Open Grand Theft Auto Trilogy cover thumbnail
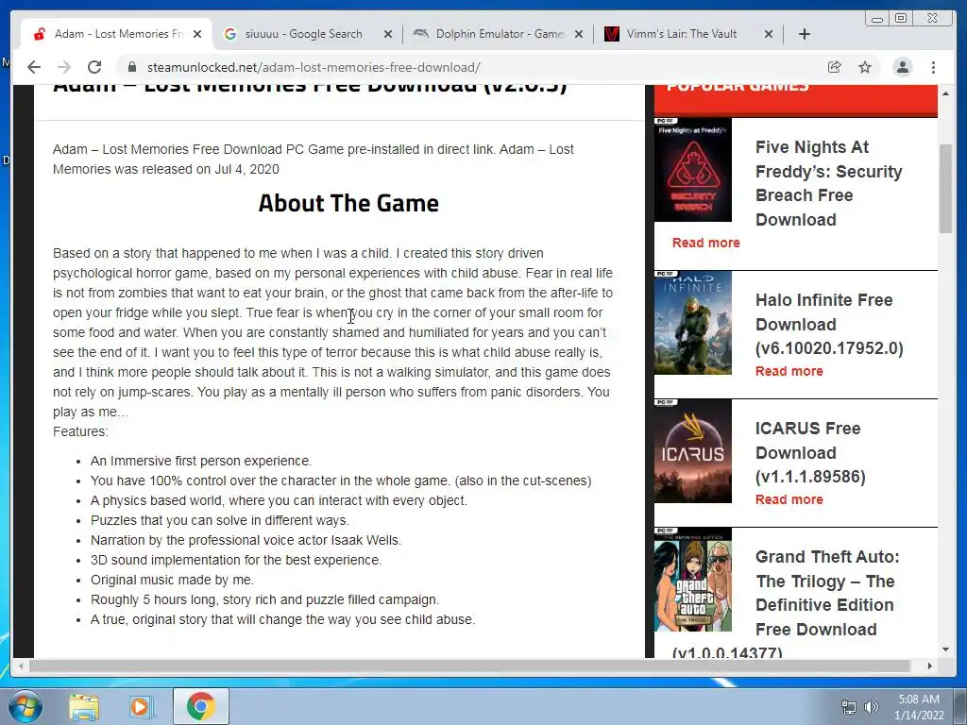 692,580
